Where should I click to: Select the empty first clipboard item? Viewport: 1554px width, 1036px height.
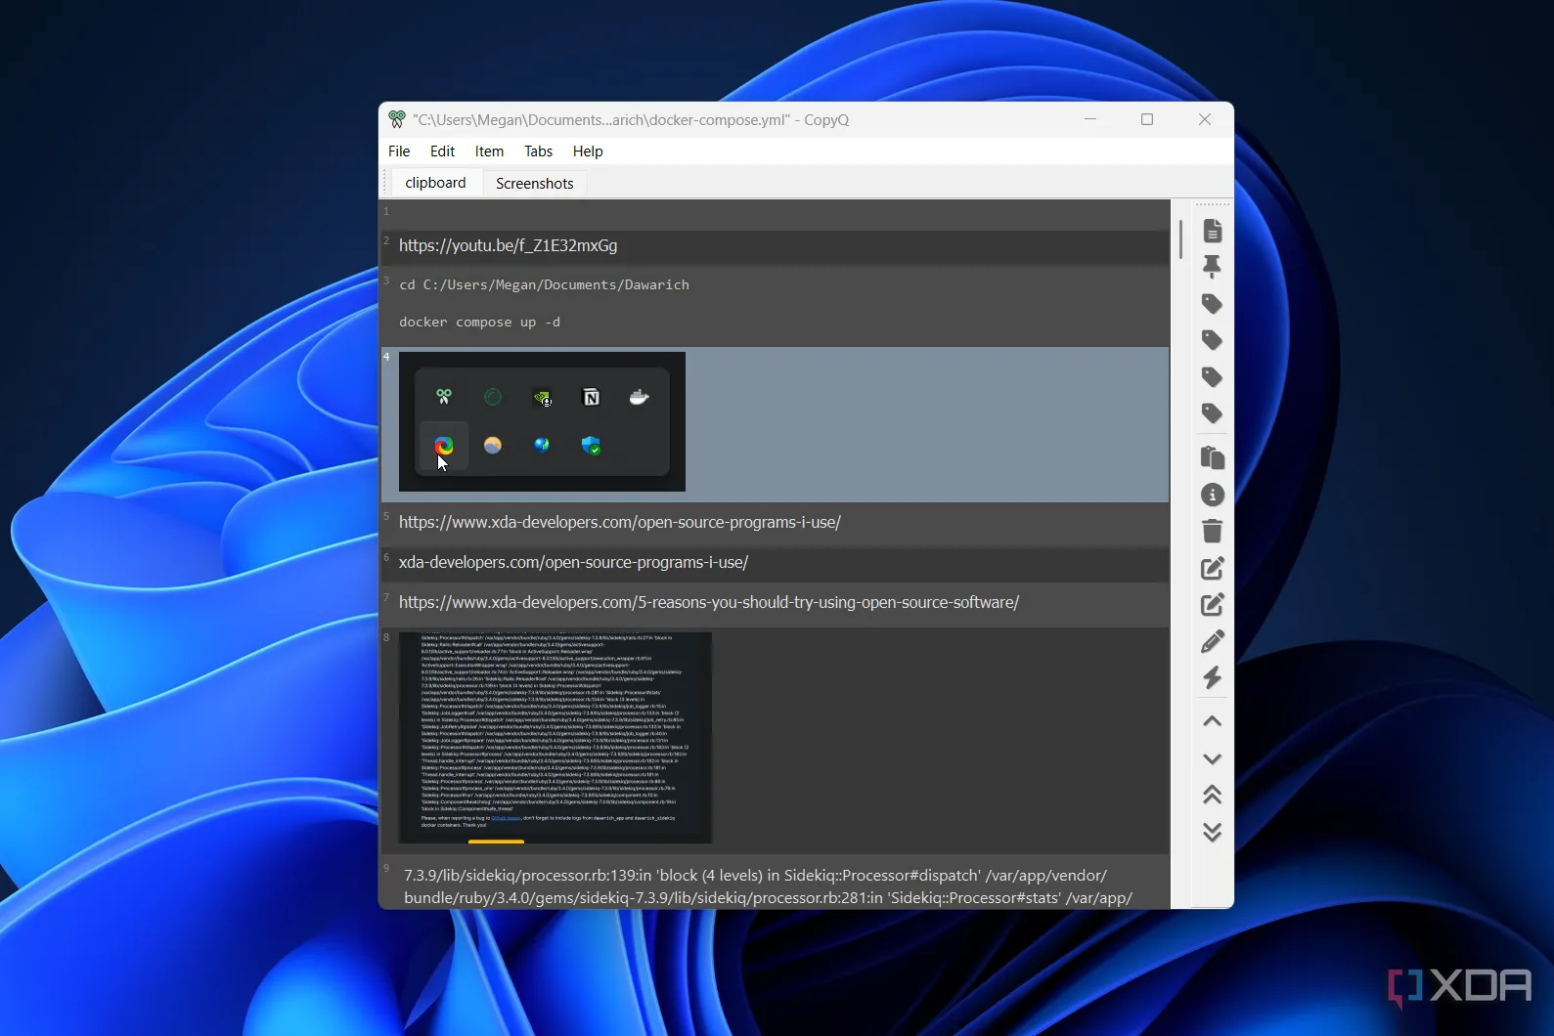click(x=775, y=213)
